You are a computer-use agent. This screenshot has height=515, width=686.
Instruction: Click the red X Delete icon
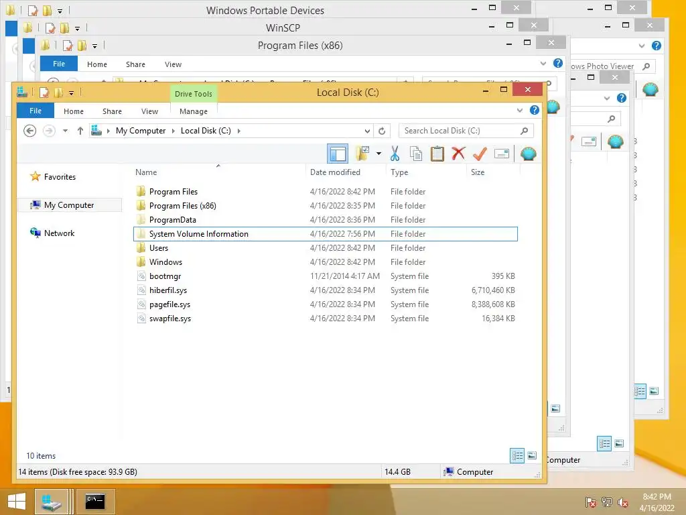(458, 154)
